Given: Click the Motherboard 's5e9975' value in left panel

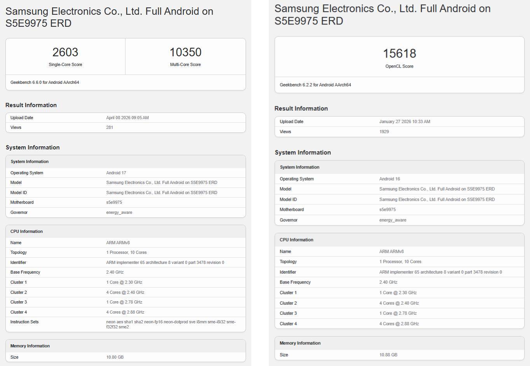Looking at the screenshot, I should coord(114,202).
